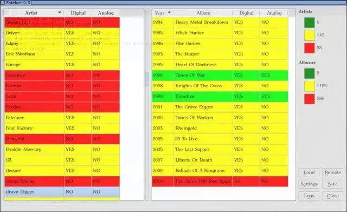The image size is (347, 212).
Task: Click artist table Analog column header
Action: pos(106,13)
